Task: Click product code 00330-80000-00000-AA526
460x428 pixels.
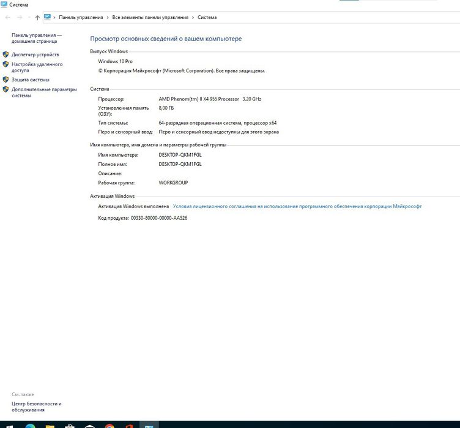Action: coord(159,218)
